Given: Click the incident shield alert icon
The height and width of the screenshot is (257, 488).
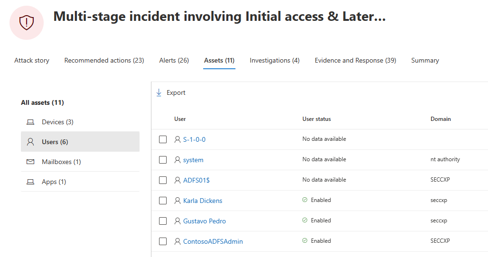Looking at the screenshot, I should click(x=27, y=23).
